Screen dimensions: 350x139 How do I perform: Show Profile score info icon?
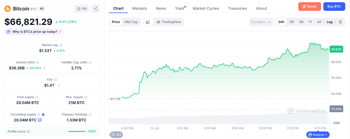pyautogui.click(x=28, y=131)
